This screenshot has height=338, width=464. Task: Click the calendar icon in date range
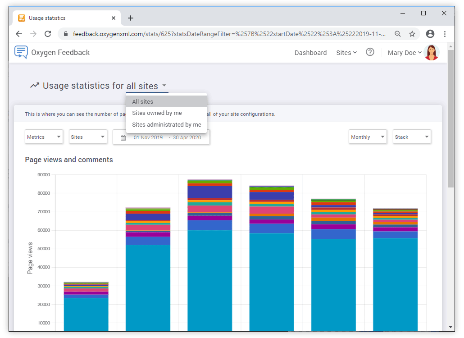click(123, 137)
